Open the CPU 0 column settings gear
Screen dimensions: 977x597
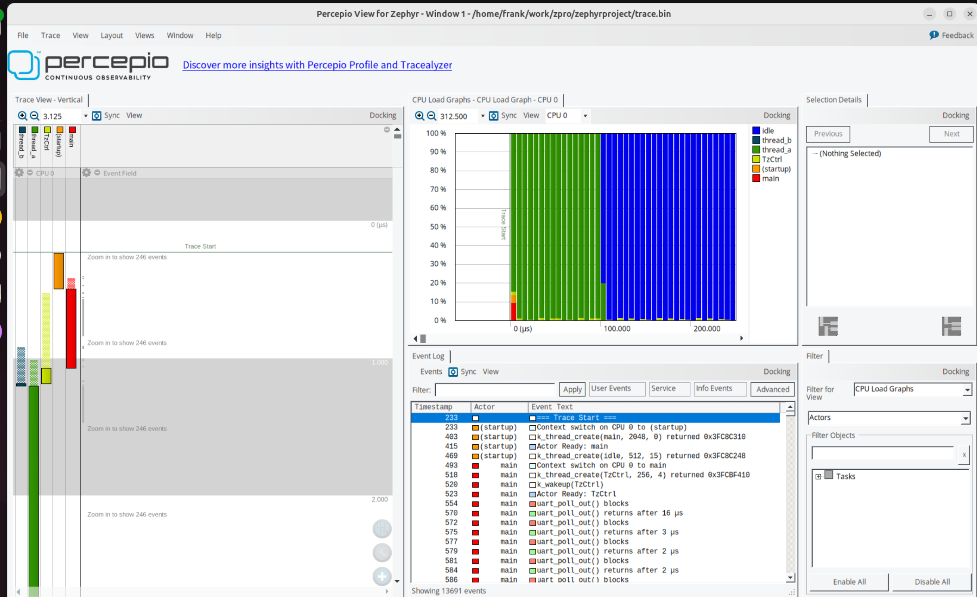pyautogui.click(x=19, y=173)
